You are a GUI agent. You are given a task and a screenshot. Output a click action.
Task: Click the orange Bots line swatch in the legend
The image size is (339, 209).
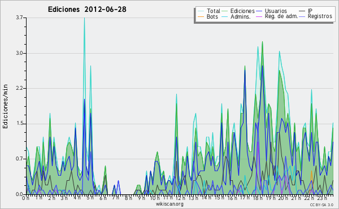pyautogui.click(x=201, y=16)
